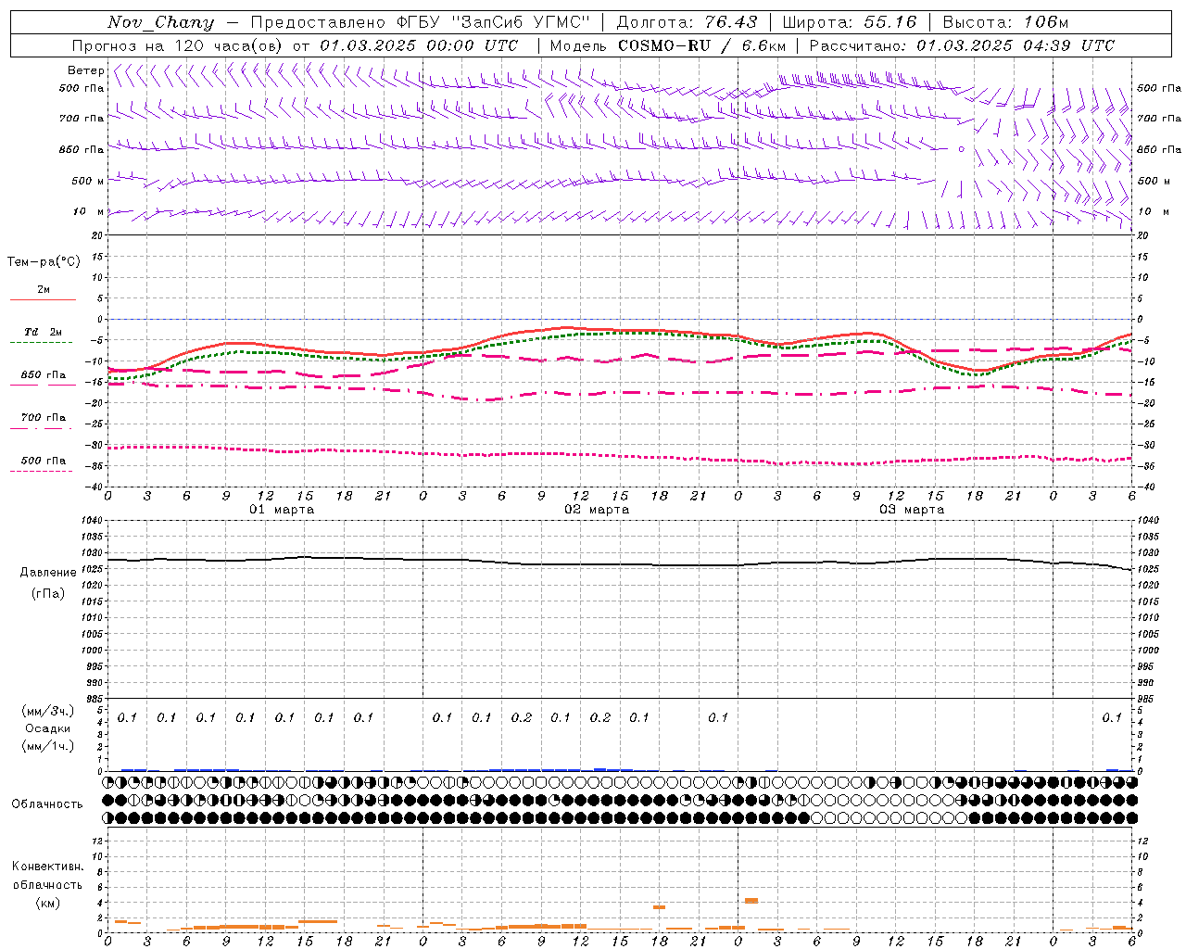Click the "Td 2м" dew point legend entry
The height and width of the screenshot is (949, 1186).
(43, 332)
